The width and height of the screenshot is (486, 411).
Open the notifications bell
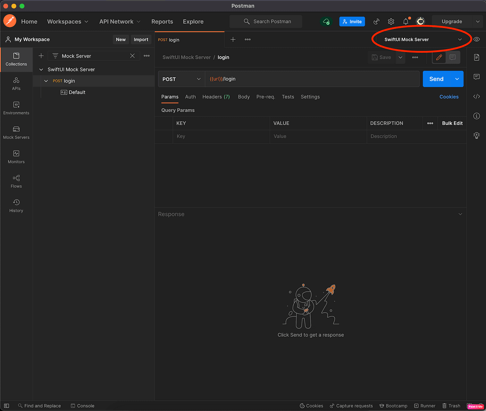point(406,22)
